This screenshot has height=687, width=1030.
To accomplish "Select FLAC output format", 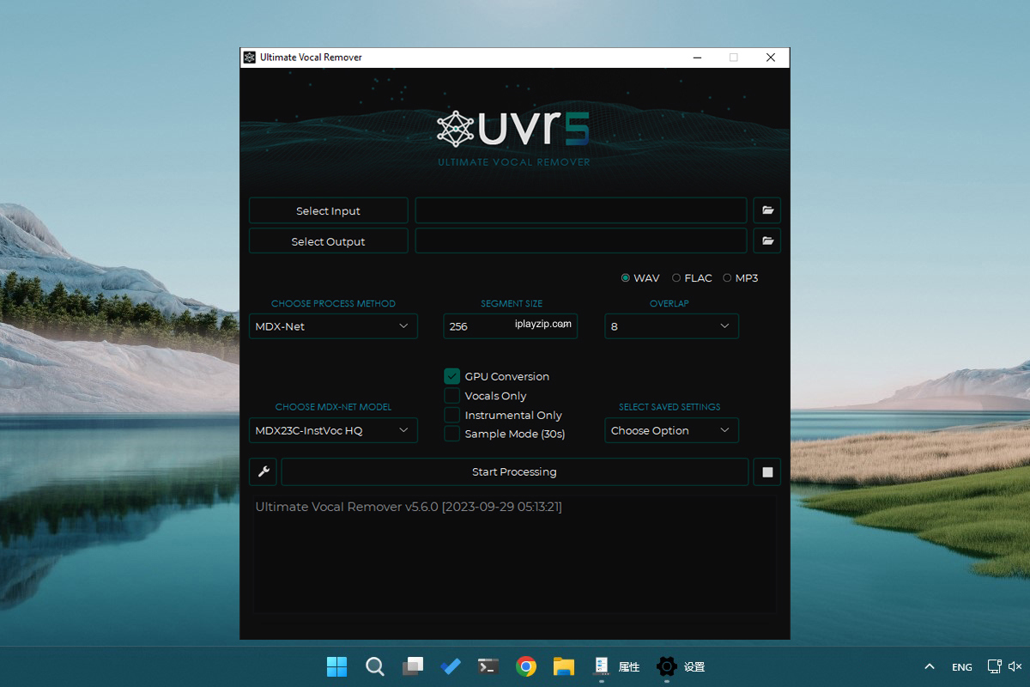I will click(692, 278).
